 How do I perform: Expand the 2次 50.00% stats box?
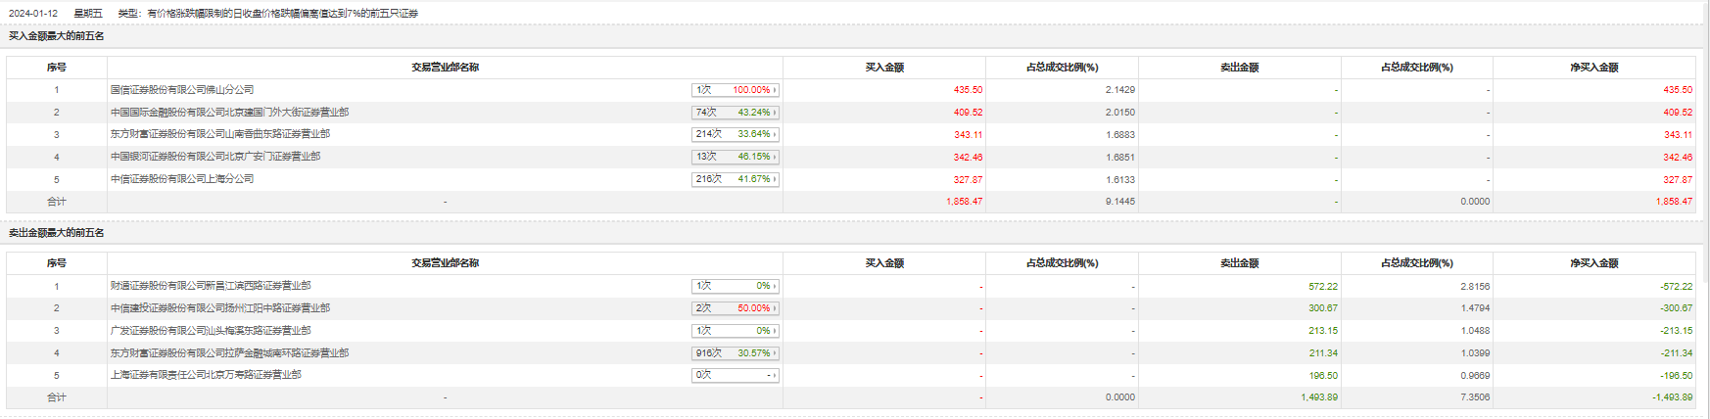pyautogui.click(x=736, y=308)
